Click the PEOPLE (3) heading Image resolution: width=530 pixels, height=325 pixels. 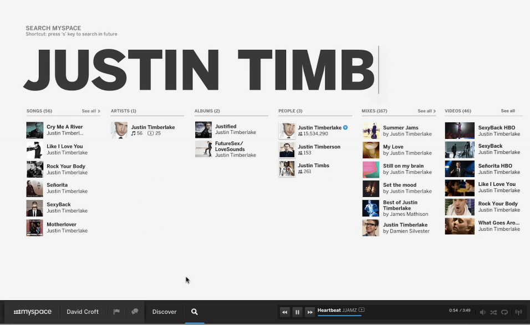point(291,111)
